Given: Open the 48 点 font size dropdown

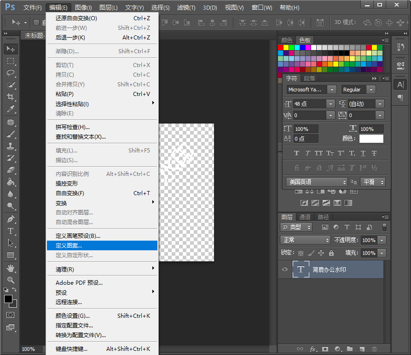Looking at the screenshot, I should tap(330, 104).
